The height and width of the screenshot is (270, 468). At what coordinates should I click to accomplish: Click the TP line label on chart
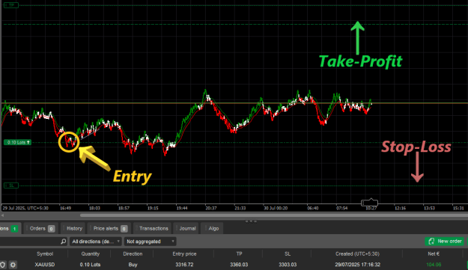11,5
